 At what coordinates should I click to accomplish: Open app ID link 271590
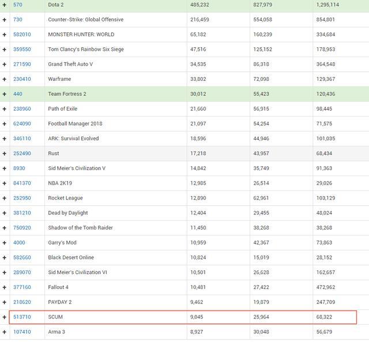(x=22, y=64)
